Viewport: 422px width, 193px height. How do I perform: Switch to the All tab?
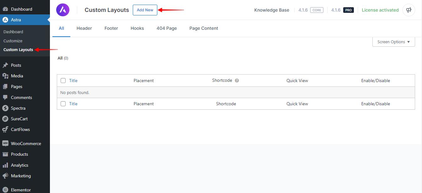click(x=61, y=28)
